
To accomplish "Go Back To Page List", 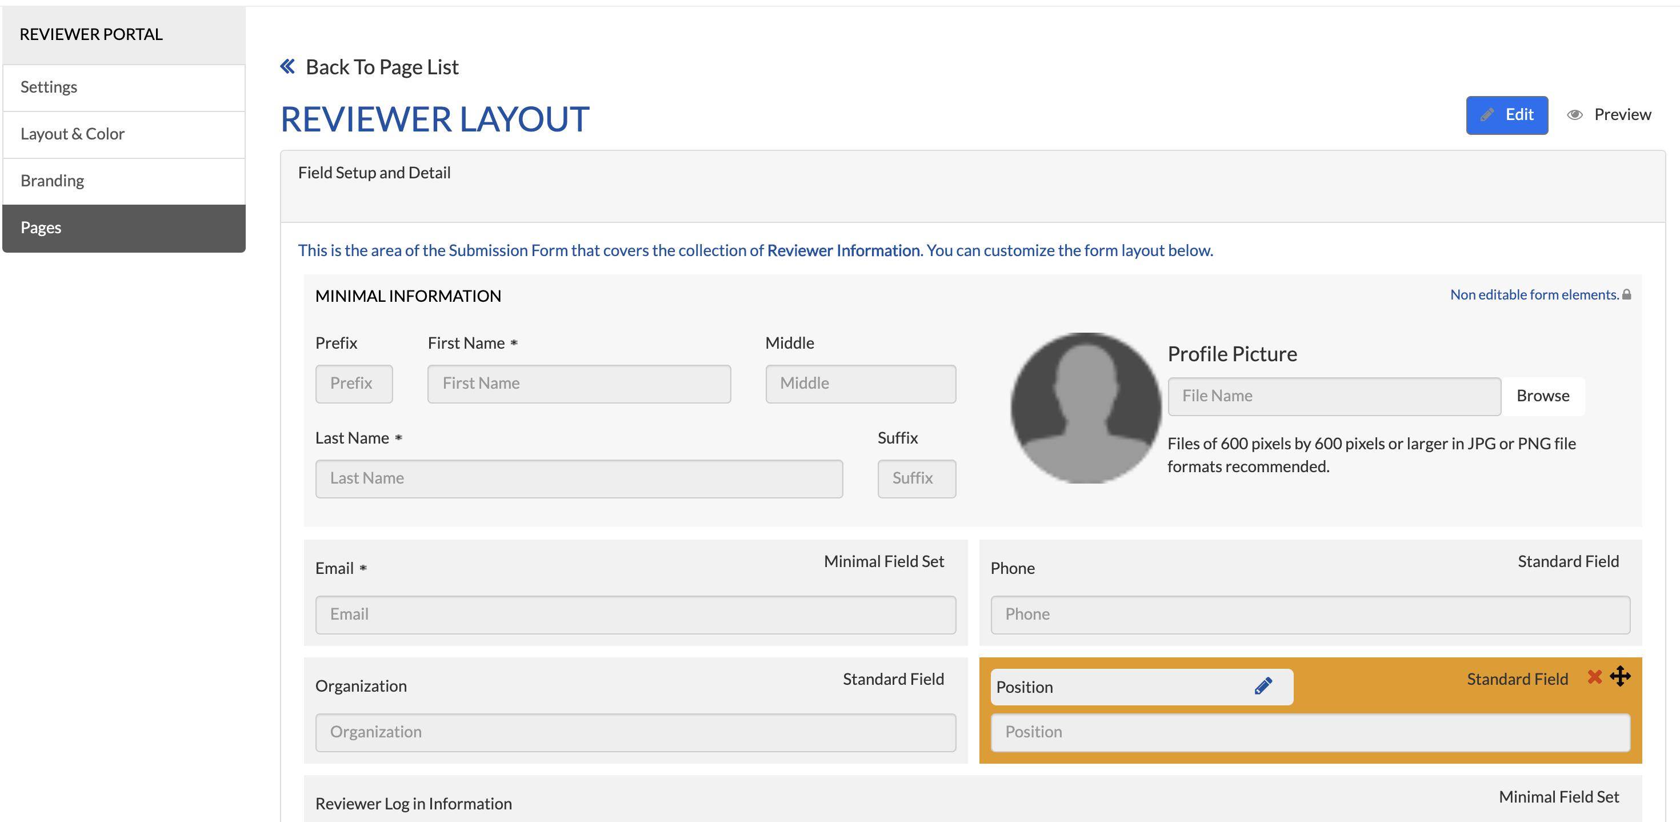I will pyautogui.click(x=382, y=66).
